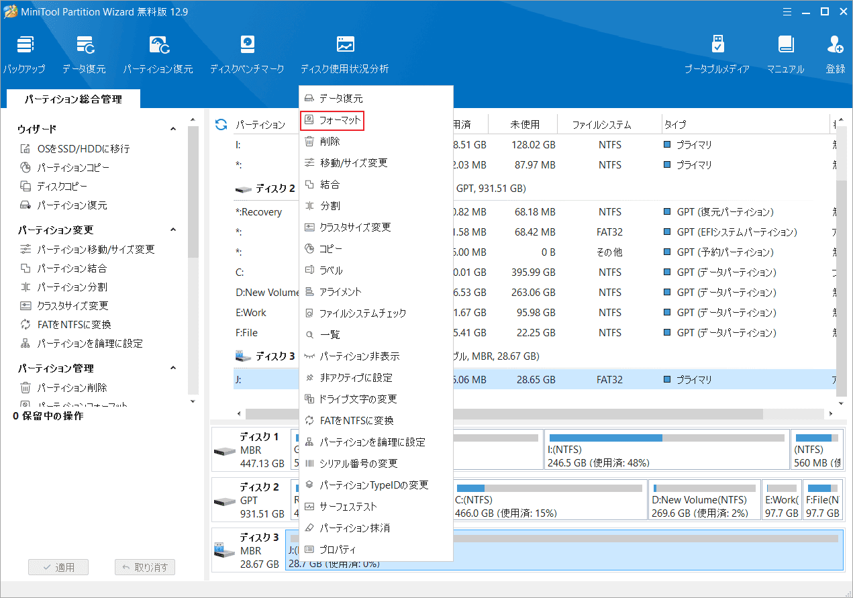
Task: Open パーティション復元 in the top toolbar
Action: pos(158,55)
